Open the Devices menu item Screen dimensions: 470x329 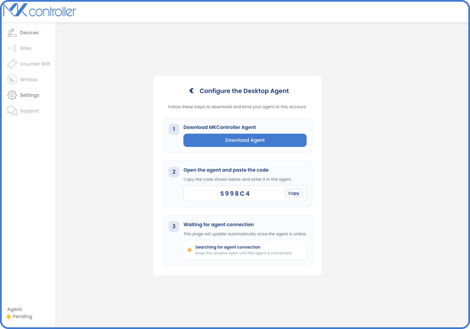[29, 33]
